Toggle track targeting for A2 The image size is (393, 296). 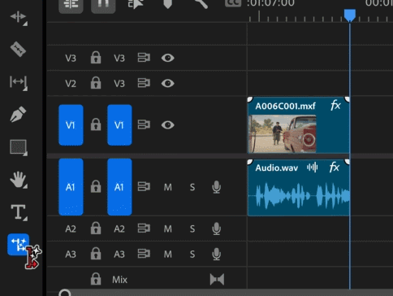point(119,229)
